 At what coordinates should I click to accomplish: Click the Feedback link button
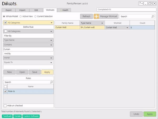(x=7, y=116)
